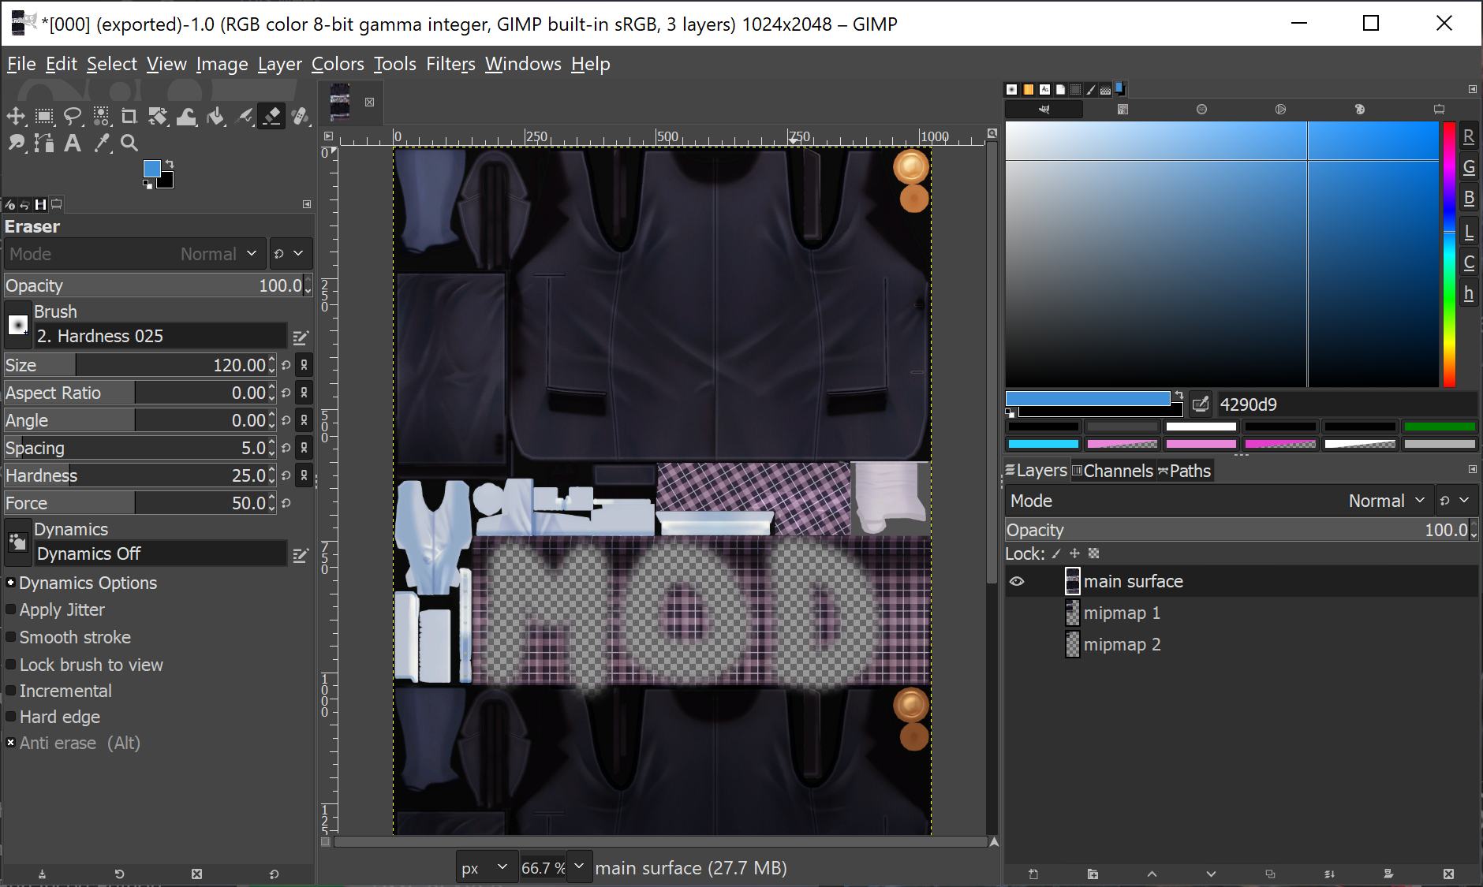The height and width of the screenshot is (887, 1483).
Task: Switch to the Channels tab
Action: click(1112, 471)
